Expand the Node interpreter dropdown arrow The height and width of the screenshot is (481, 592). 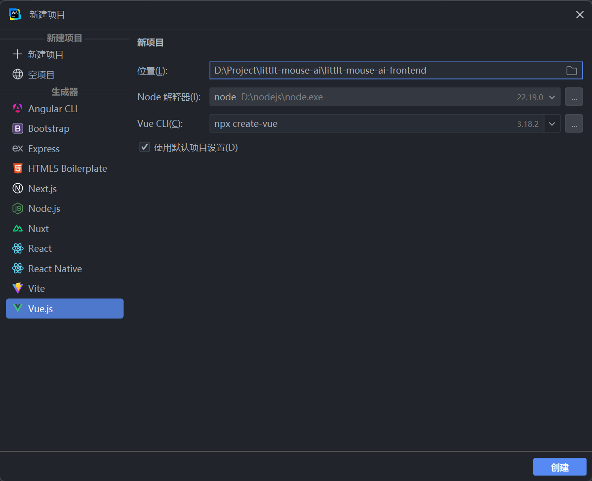point(552,97)
